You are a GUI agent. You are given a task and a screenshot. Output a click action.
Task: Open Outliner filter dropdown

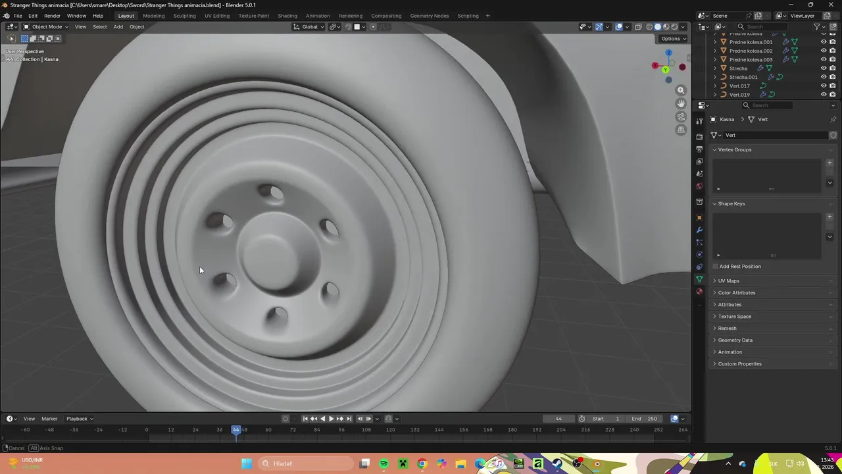[819, 27]
